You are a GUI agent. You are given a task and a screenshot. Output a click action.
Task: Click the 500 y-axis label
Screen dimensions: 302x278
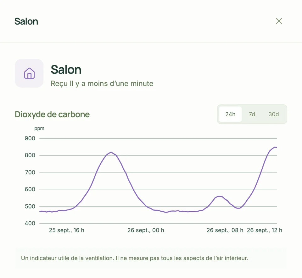click(30, 206)
